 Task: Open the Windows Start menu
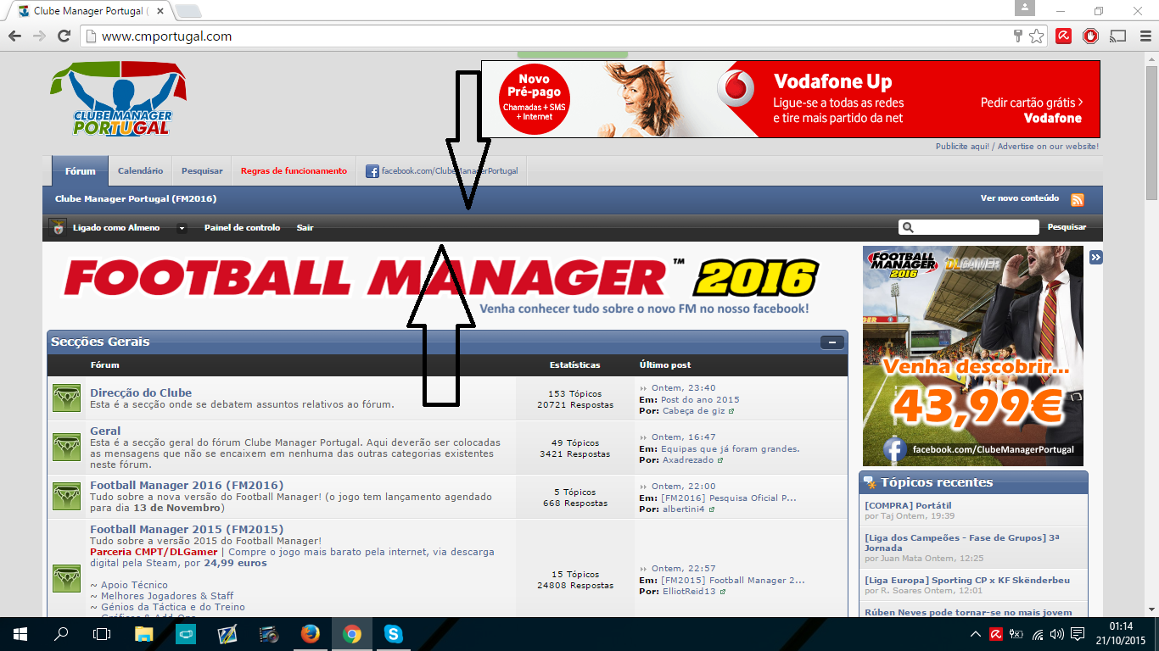click(20, 634)
